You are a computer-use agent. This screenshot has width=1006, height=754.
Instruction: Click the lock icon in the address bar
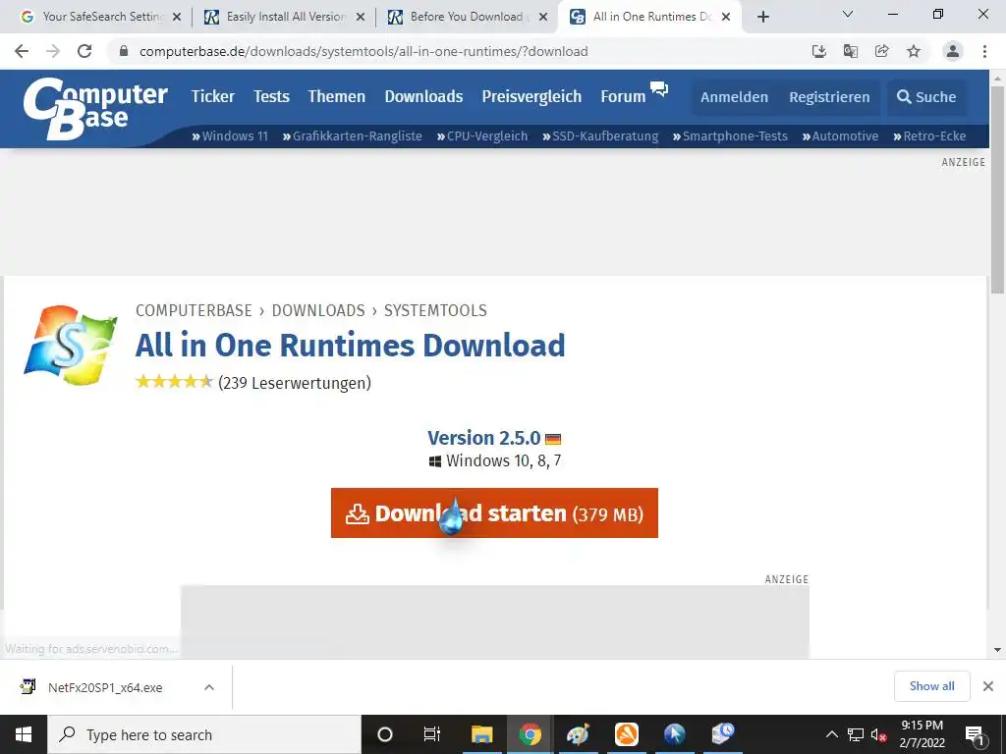pos(124,51)
